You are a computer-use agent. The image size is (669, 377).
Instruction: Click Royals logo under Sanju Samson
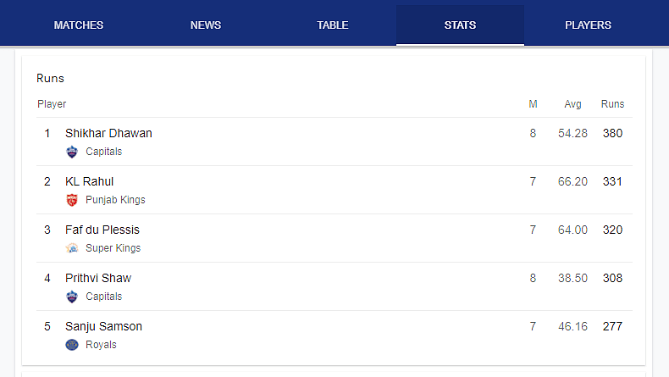pos(72,345)
